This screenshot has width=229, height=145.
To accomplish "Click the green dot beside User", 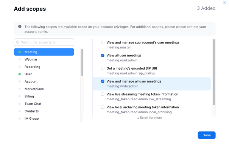I will [x=20, y=74].
